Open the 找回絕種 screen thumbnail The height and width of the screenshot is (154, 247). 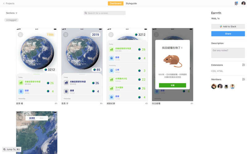click(x=172, y=64)
